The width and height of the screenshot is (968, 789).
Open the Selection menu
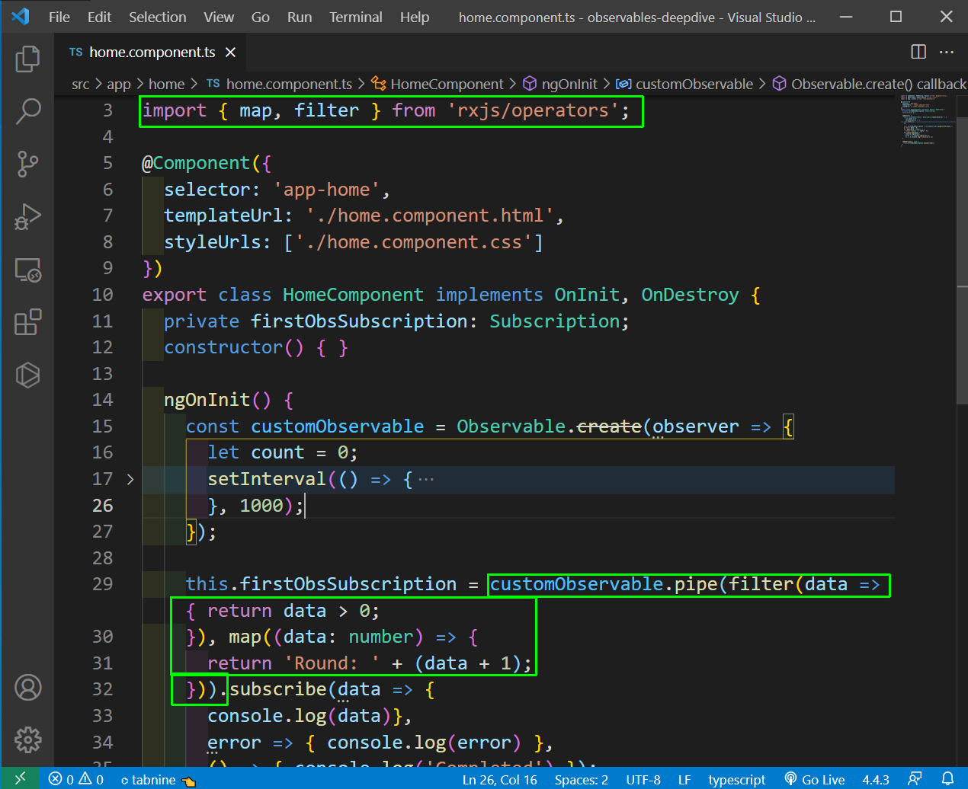pos(157,17)
